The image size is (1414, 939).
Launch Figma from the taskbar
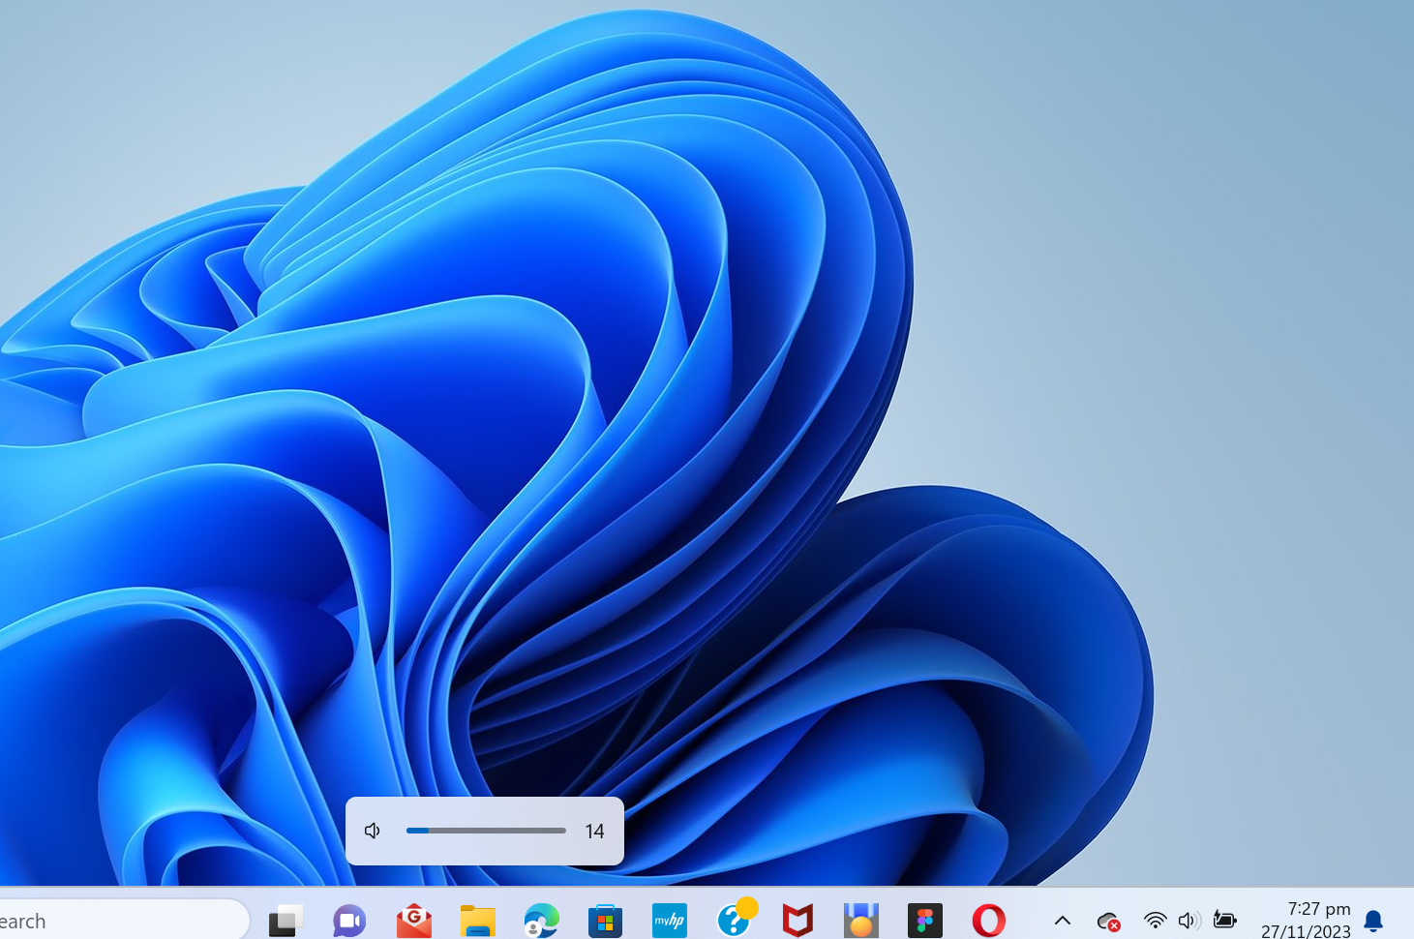click(924, 920)
